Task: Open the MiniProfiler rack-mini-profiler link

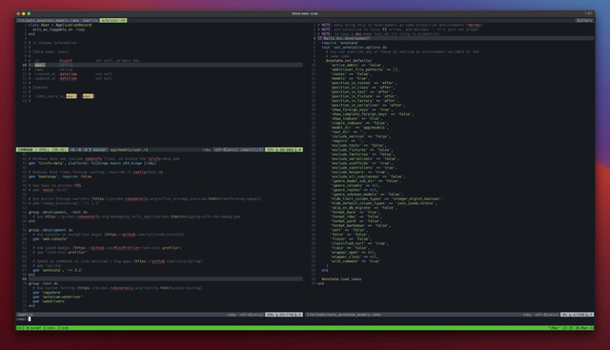Action: (127, 248)
